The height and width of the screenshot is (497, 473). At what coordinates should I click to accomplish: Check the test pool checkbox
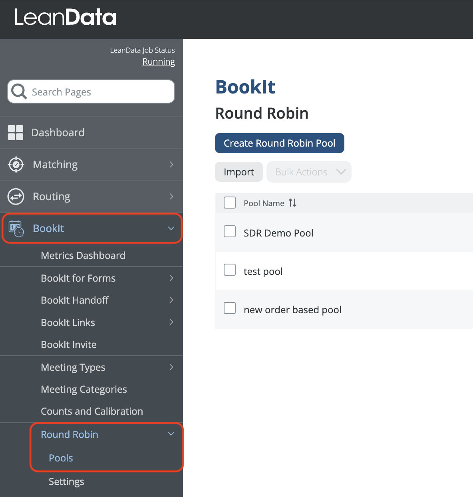[x=230, y=270]
